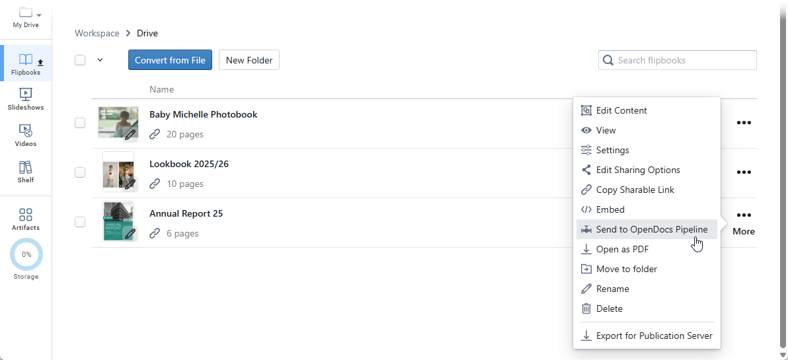Click pencil edit icon on Annual Report thumbnail
This screenshot has height=360, width=788.
coord(130,233)
